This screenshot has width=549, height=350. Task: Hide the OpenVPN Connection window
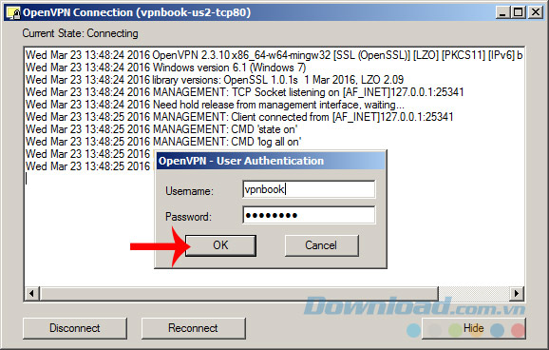(474, 328)
